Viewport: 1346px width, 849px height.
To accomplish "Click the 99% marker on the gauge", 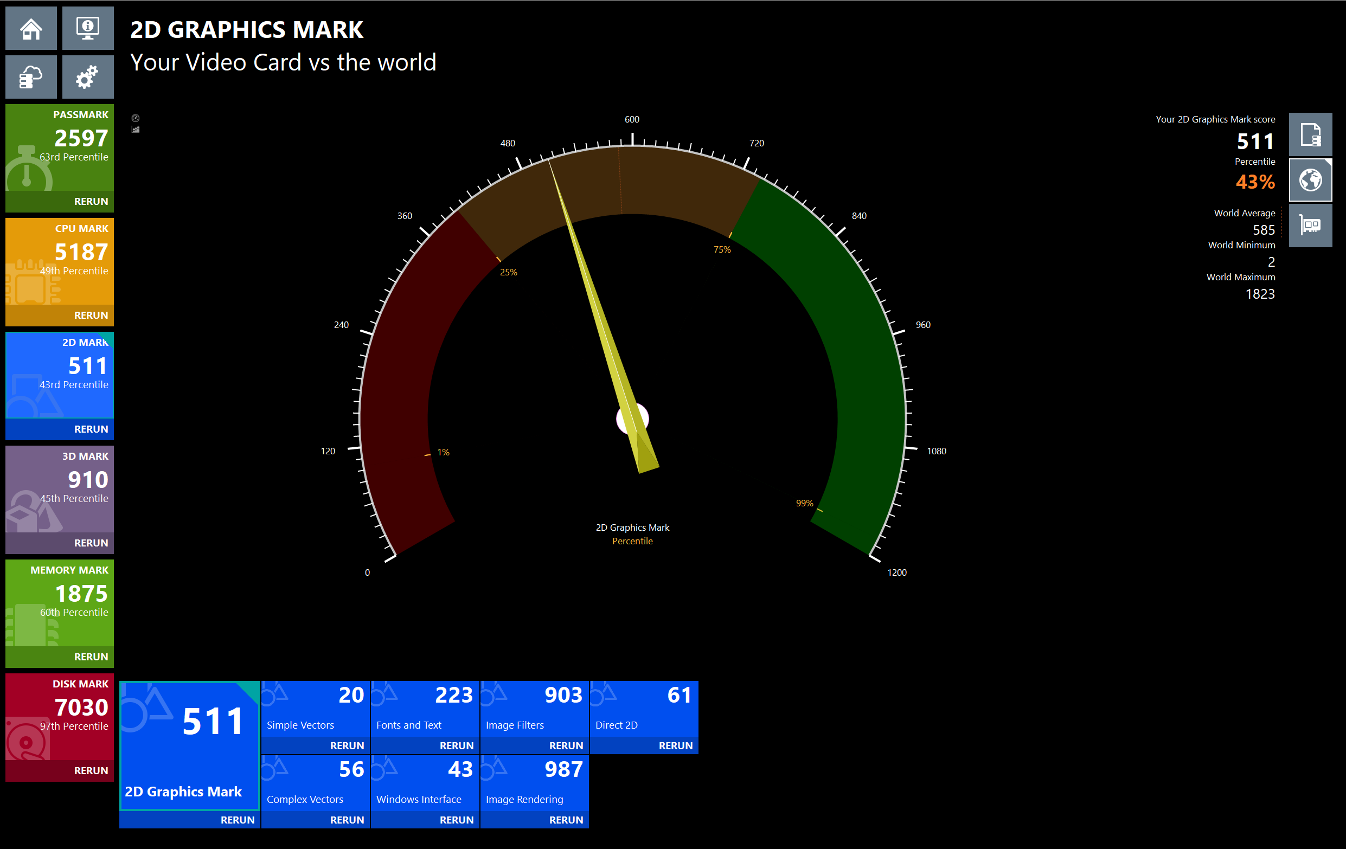I will click(804, 503).
